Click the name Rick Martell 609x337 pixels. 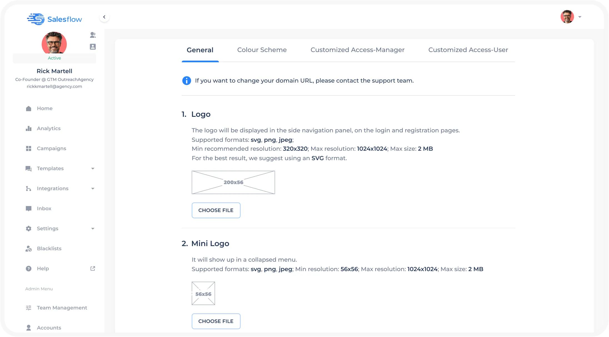[54, 71]
